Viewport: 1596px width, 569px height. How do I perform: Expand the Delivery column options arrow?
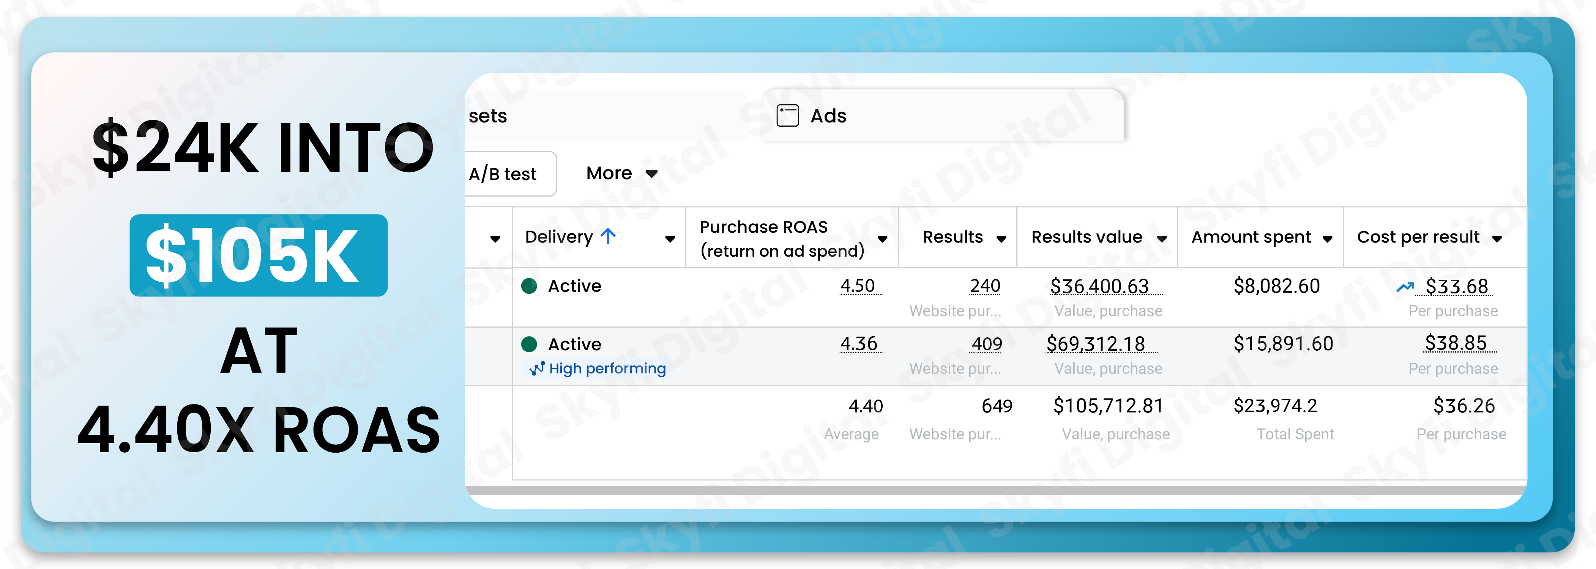click(670, 239)
